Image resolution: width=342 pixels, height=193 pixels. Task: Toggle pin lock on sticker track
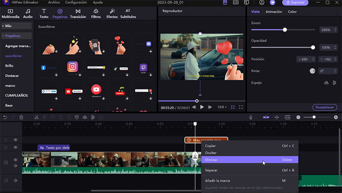click(x=6, y=140)
